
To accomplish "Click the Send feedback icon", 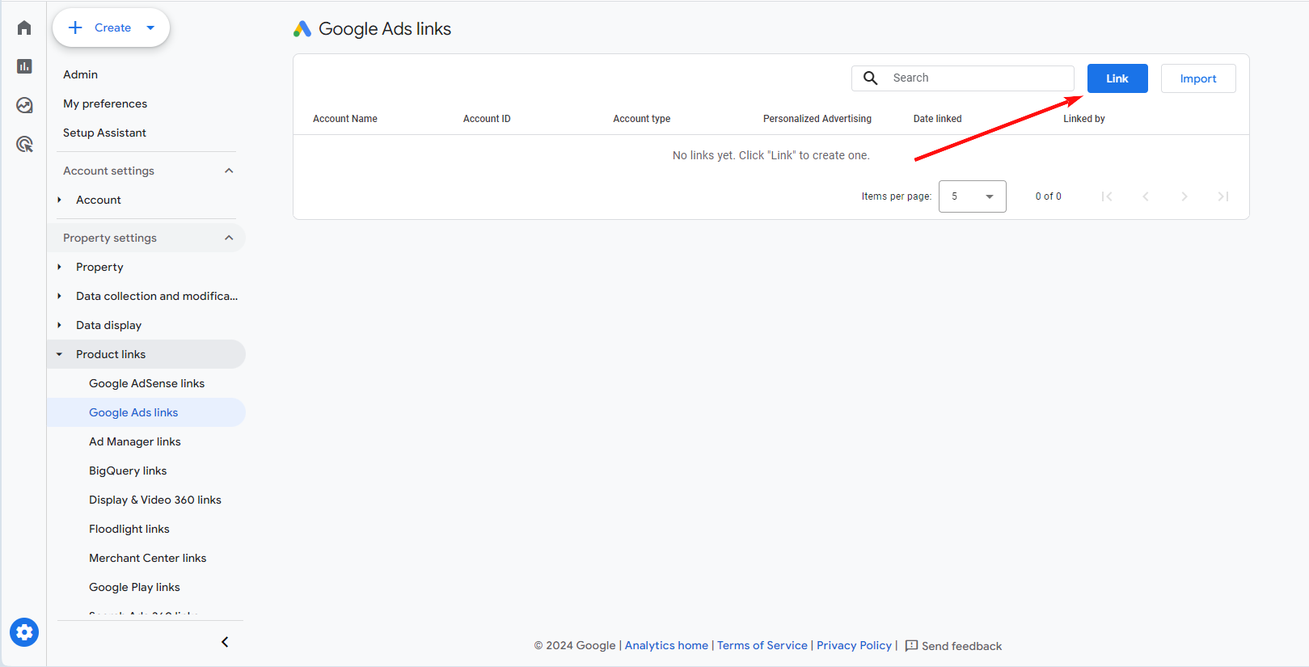I will click(x=911, y=645).
